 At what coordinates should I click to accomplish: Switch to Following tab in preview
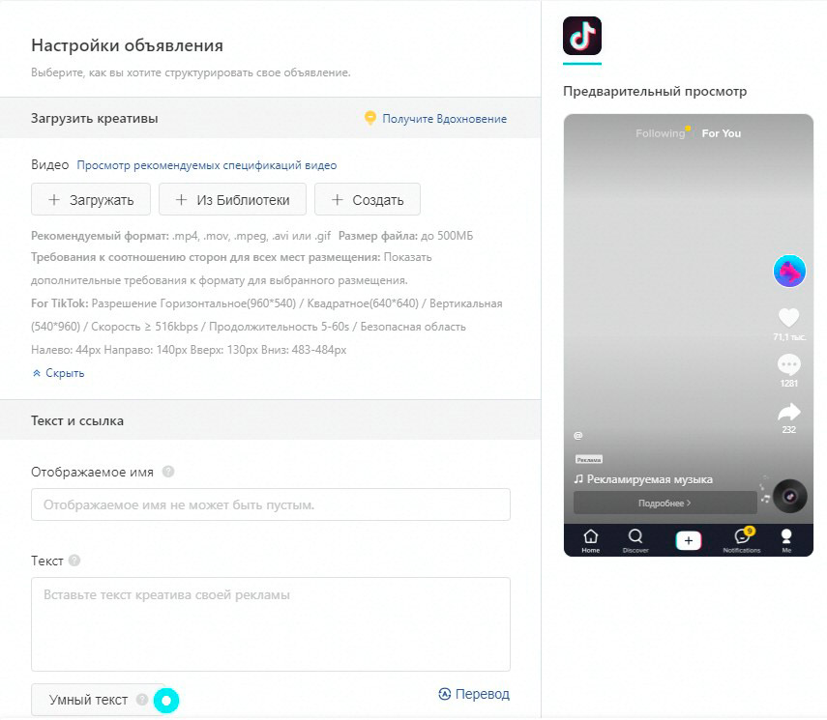point(660,133)
